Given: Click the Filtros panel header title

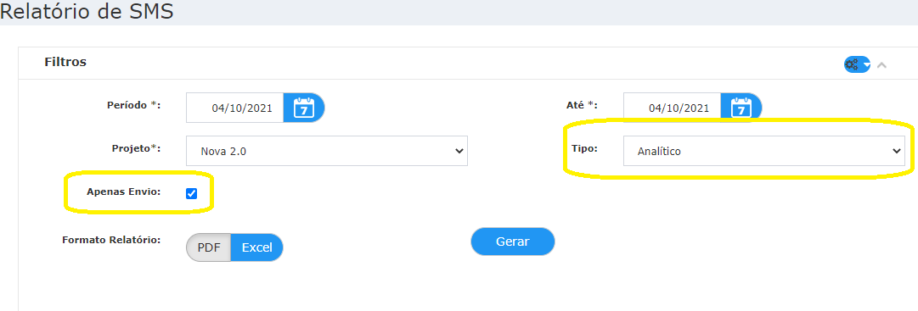Looking at the screenshot, I should pyautogui.click(x=65, y=61).
